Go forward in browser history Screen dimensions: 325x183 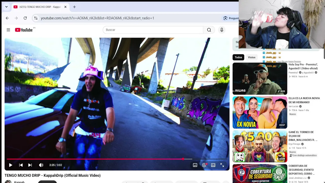(x=16, y=18)
